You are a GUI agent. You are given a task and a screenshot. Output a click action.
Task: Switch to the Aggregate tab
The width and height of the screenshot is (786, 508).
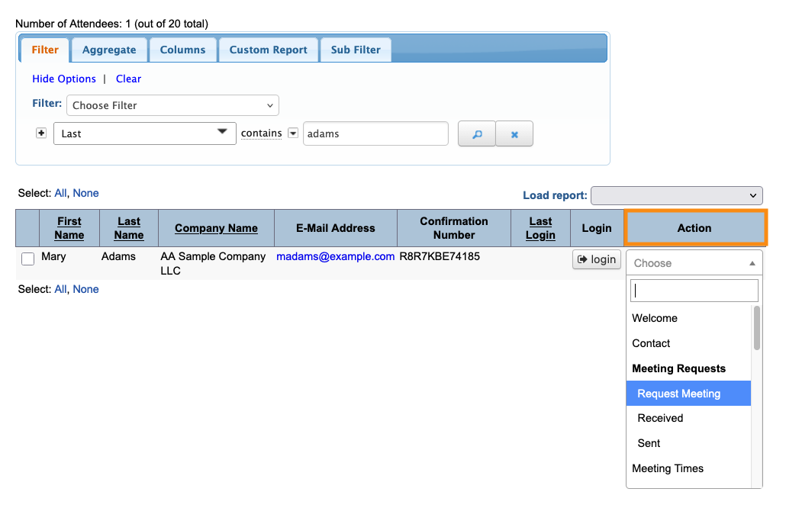[x=109, y=50]
